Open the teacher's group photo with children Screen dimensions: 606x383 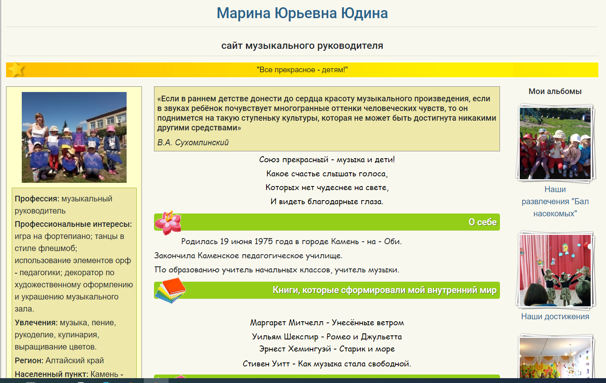point(74,137)
